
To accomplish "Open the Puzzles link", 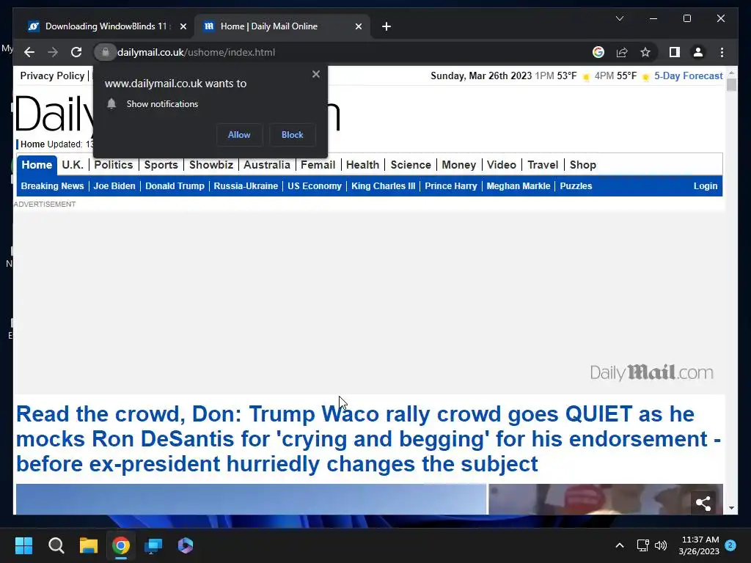I will pos(576,185).
